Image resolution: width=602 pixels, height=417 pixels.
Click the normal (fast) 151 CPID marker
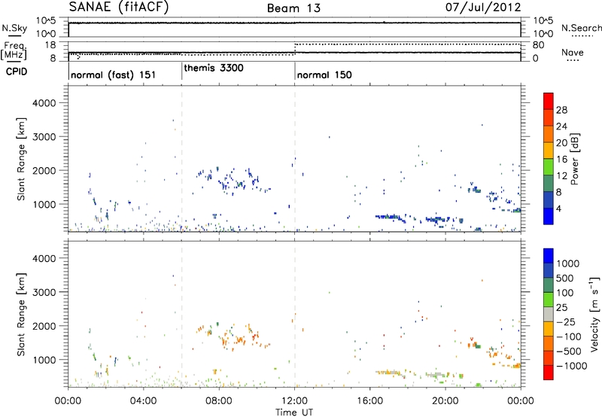[x=114, y=75]
